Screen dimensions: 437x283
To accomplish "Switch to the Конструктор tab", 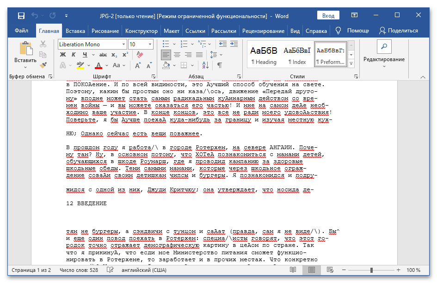I will point(142,31).
